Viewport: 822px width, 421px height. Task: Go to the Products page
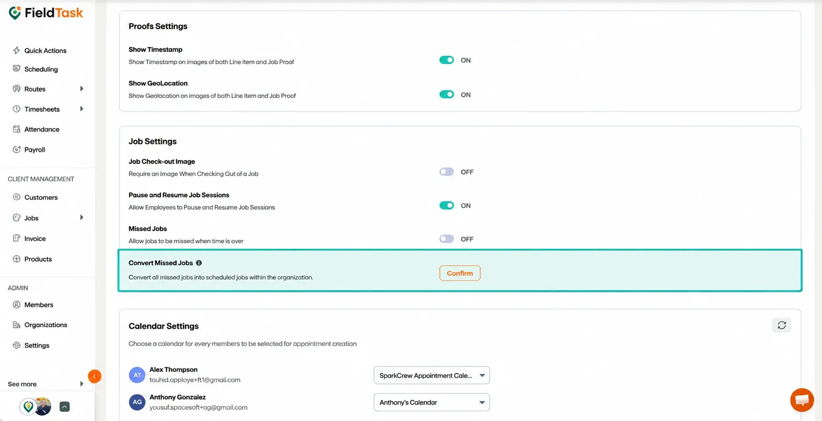click(x=38, y=259)
